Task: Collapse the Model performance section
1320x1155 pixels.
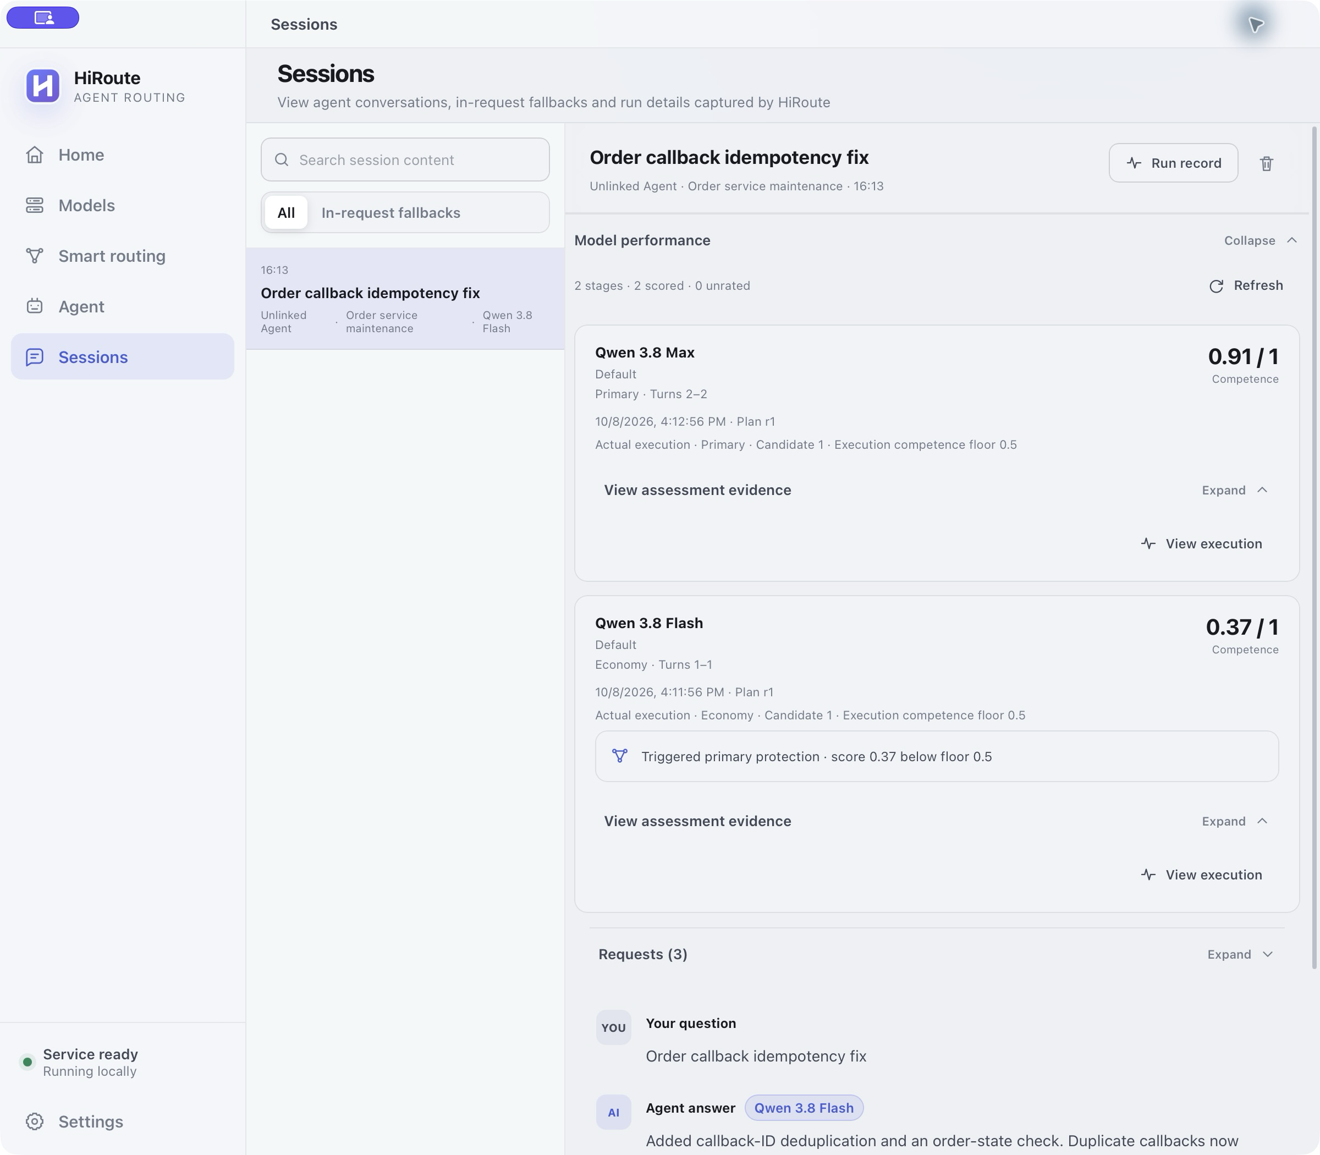Action: (x=1261, y=240)
